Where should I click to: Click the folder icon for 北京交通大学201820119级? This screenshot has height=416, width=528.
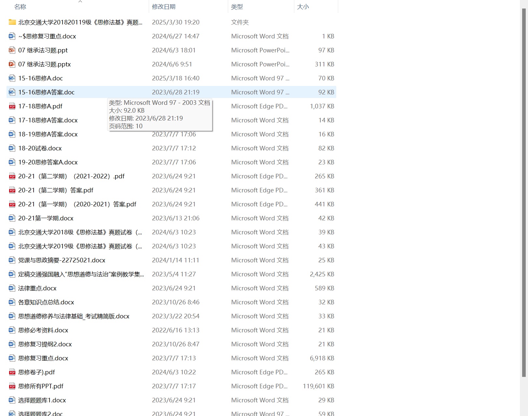click(x=12, y=22)
